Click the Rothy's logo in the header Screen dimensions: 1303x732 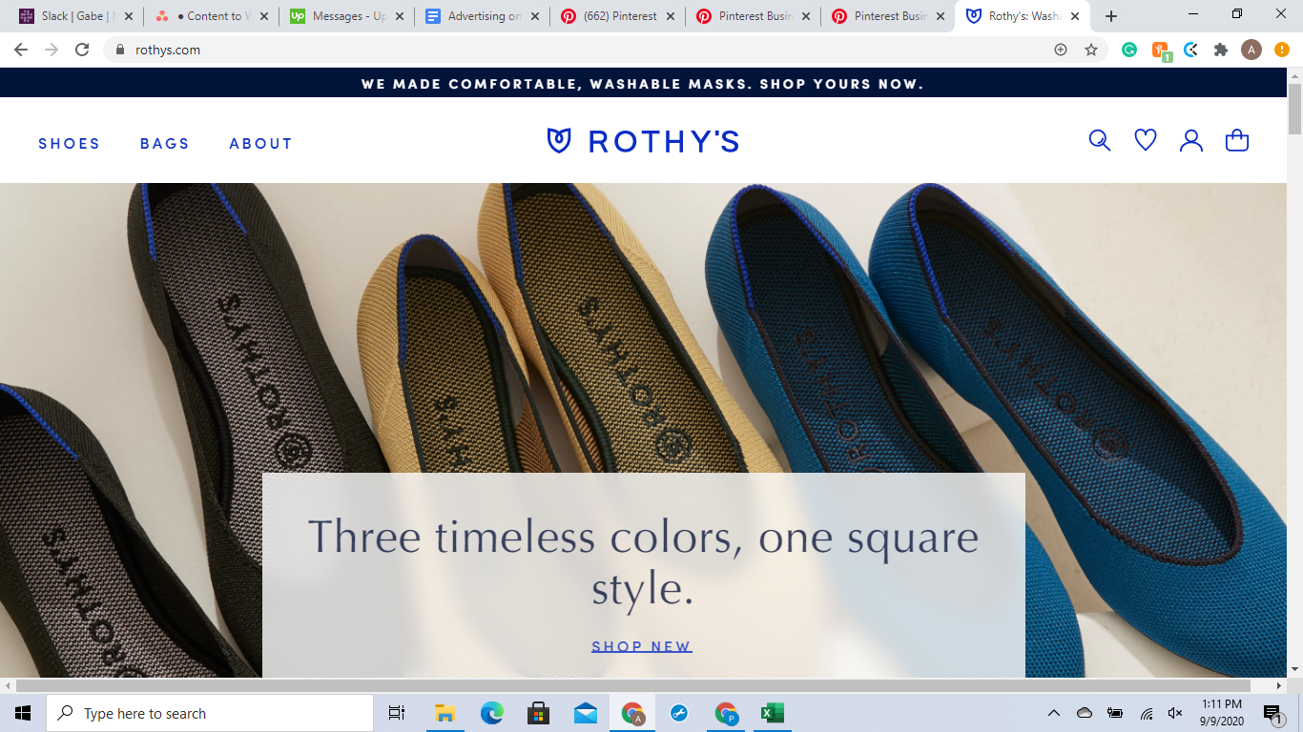643,141
